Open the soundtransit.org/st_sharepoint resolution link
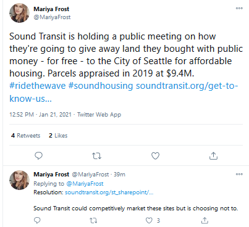Viewport: 249px width, 227px height. tap(109, 192)
